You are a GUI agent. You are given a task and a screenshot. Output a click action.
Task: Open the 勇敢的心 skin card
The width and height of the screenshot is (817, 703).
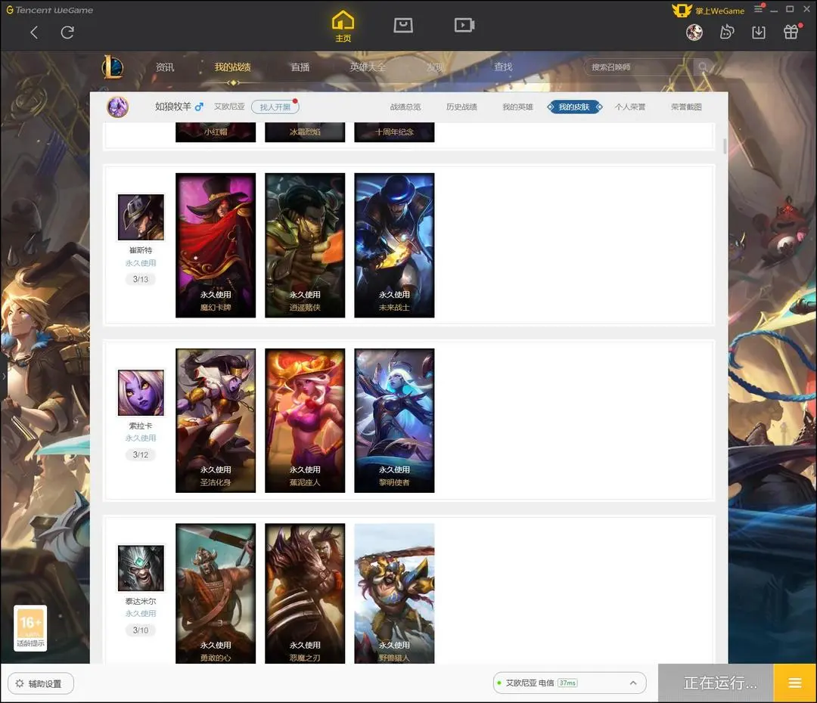[x=216, y=593]
